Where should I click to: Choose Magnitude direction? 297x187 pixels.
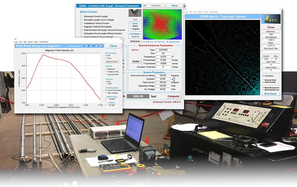click(x=106, y=69)
